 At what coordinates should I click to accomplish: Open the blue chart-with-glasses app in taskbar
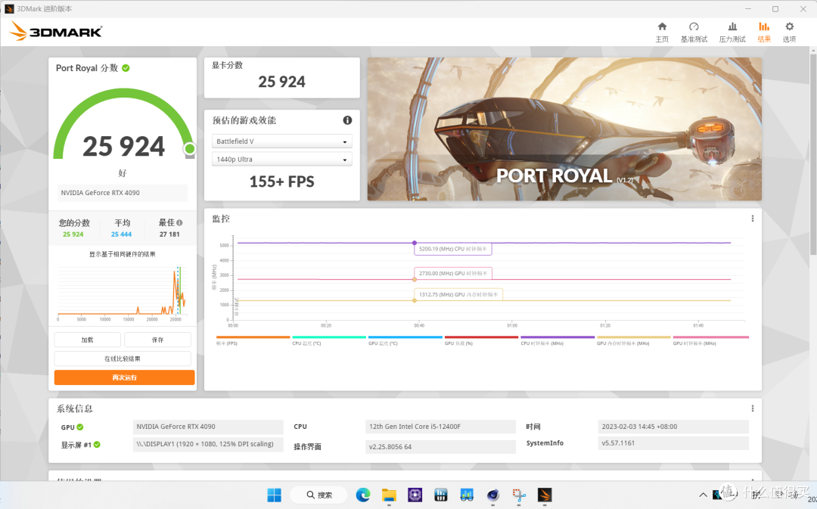click(x=467, y=495)
